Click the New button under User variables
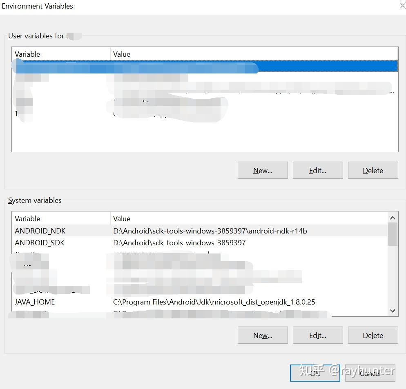Screen dimensions: 406x389 (x=262, y=170)
